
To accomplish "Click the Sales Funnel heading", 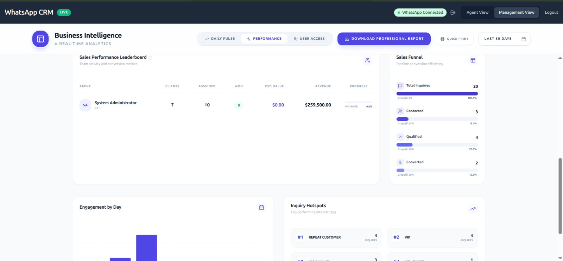I will tap(409, 57).
